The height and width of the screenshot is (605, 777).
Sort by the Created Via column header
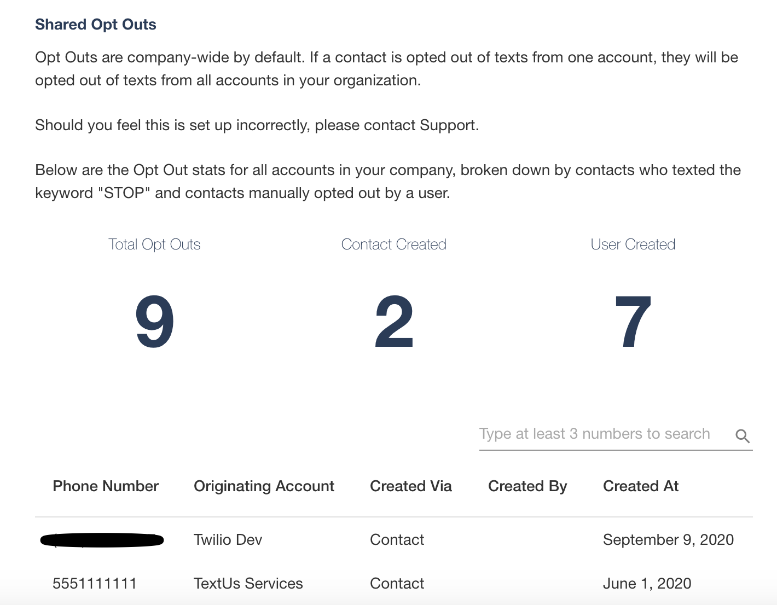(x=411, y=486)
